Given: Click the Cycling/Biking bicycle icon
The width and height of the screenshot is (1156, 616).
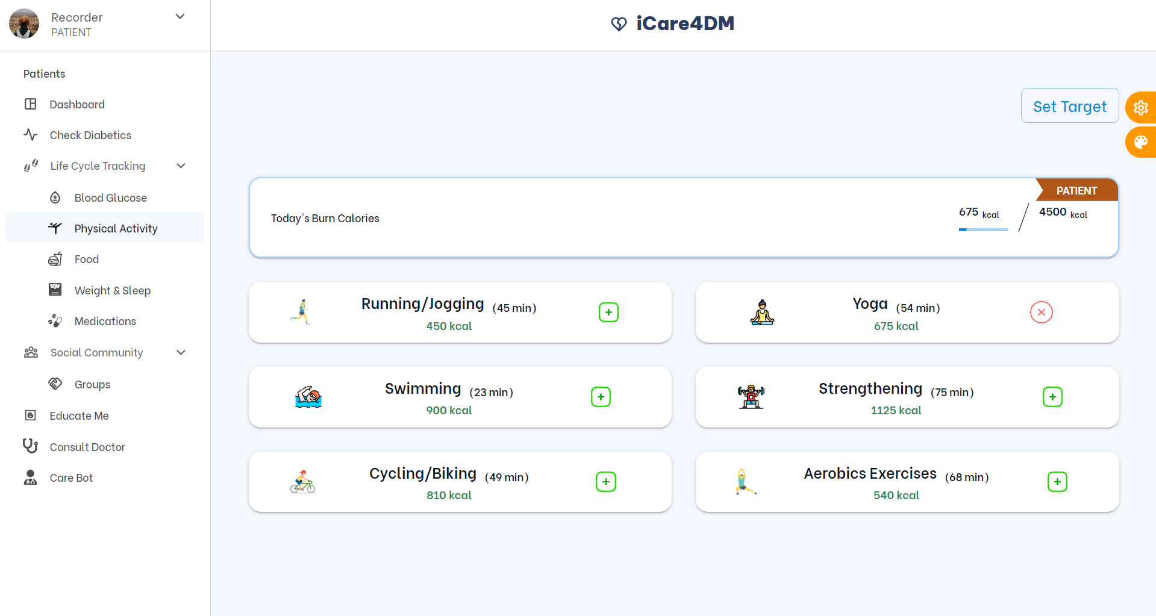Looking at the screenshot, I should pyautogui.click(x=302, y=482).
